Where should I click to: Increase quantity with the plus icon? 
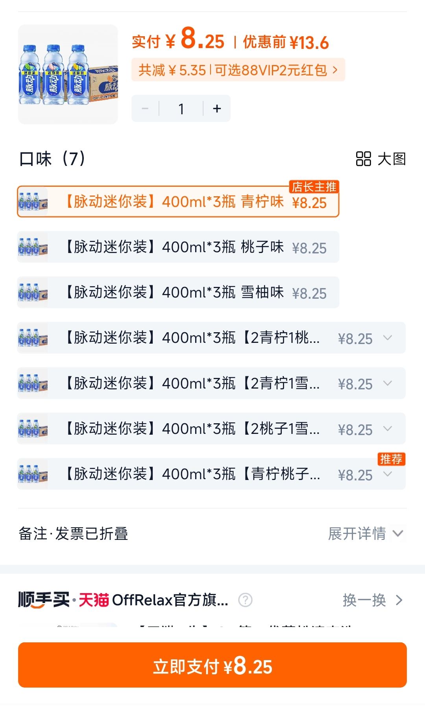click(217, 108)
